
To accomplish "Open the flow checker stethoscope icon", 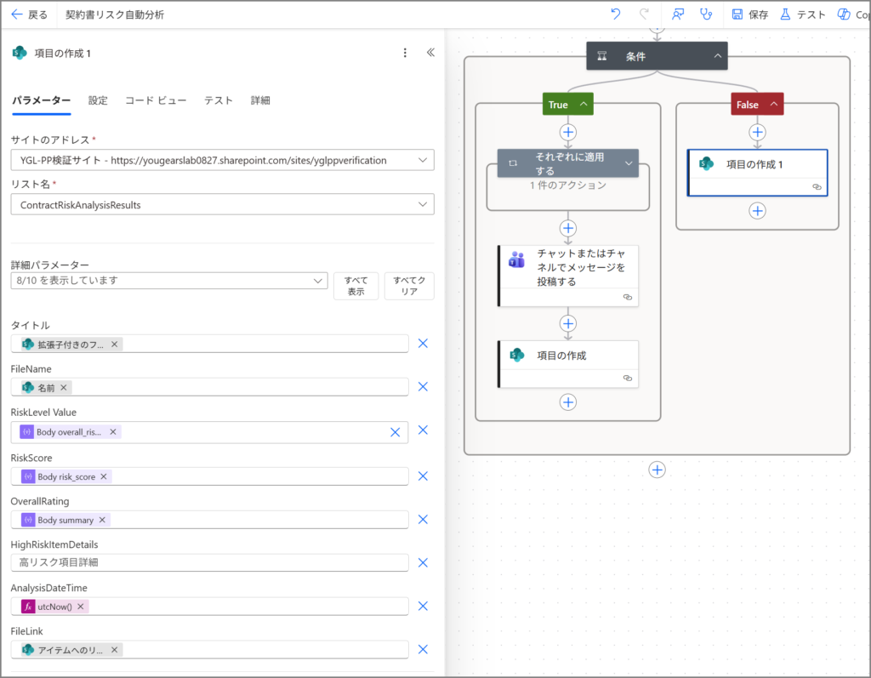I will tap(705, 14).
